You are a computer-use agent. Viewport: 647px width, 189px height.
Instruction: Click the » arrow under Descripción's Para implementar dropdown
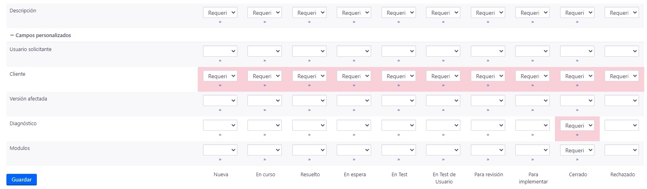[532, 22]
